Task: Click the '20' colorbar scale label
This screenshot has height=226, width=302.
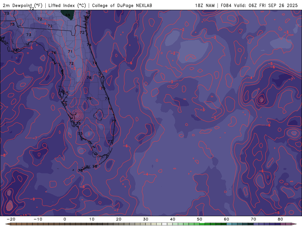Action: click(x=119, y=219)
